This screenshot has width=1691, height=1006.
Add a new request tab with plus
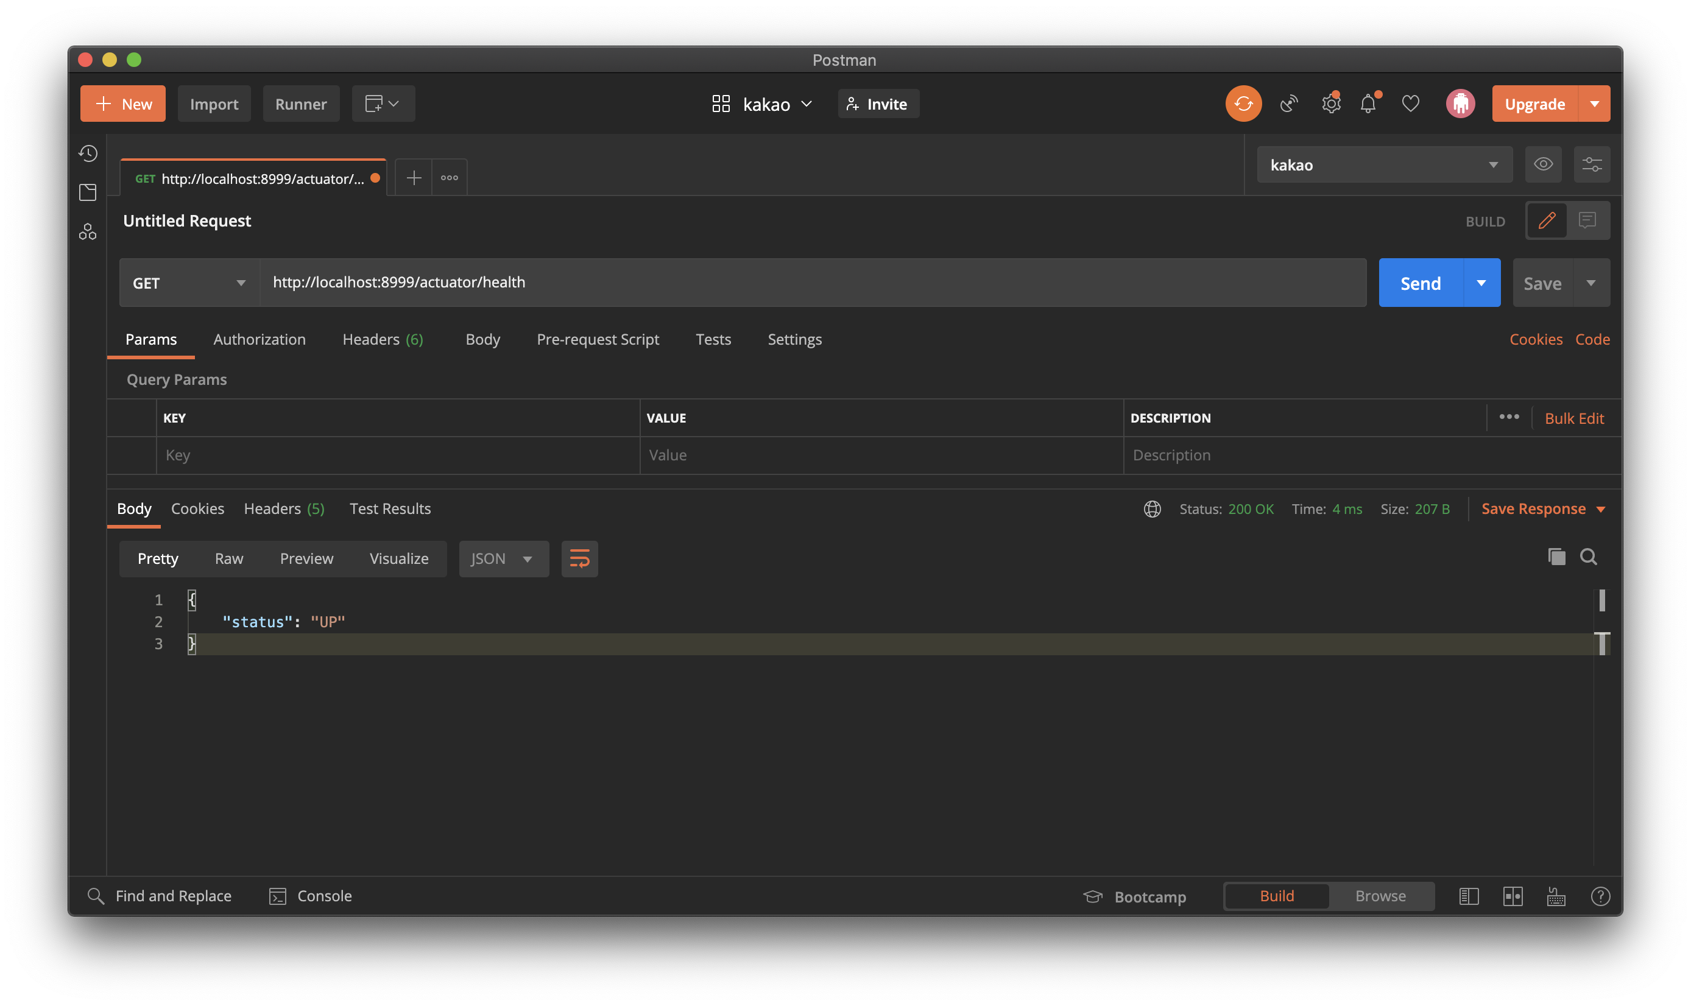tap(414, 178)
